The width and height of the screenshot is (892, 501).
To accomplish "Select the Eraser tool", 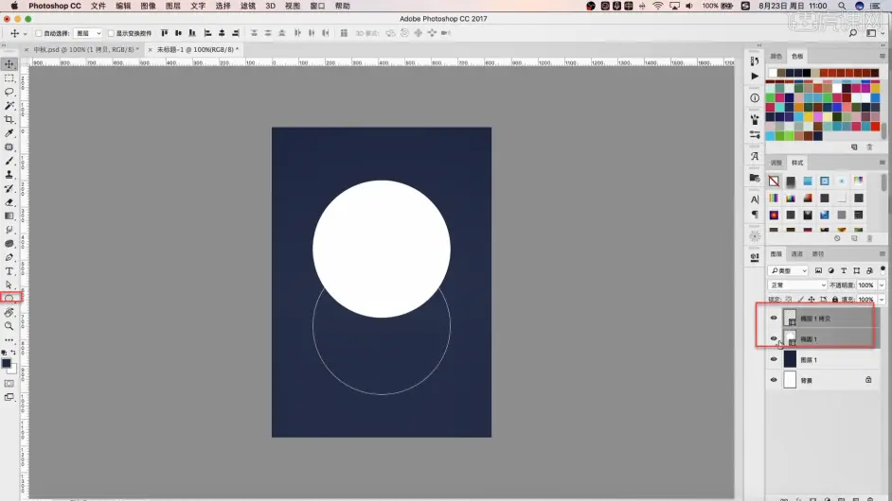I will pos(9,202).
